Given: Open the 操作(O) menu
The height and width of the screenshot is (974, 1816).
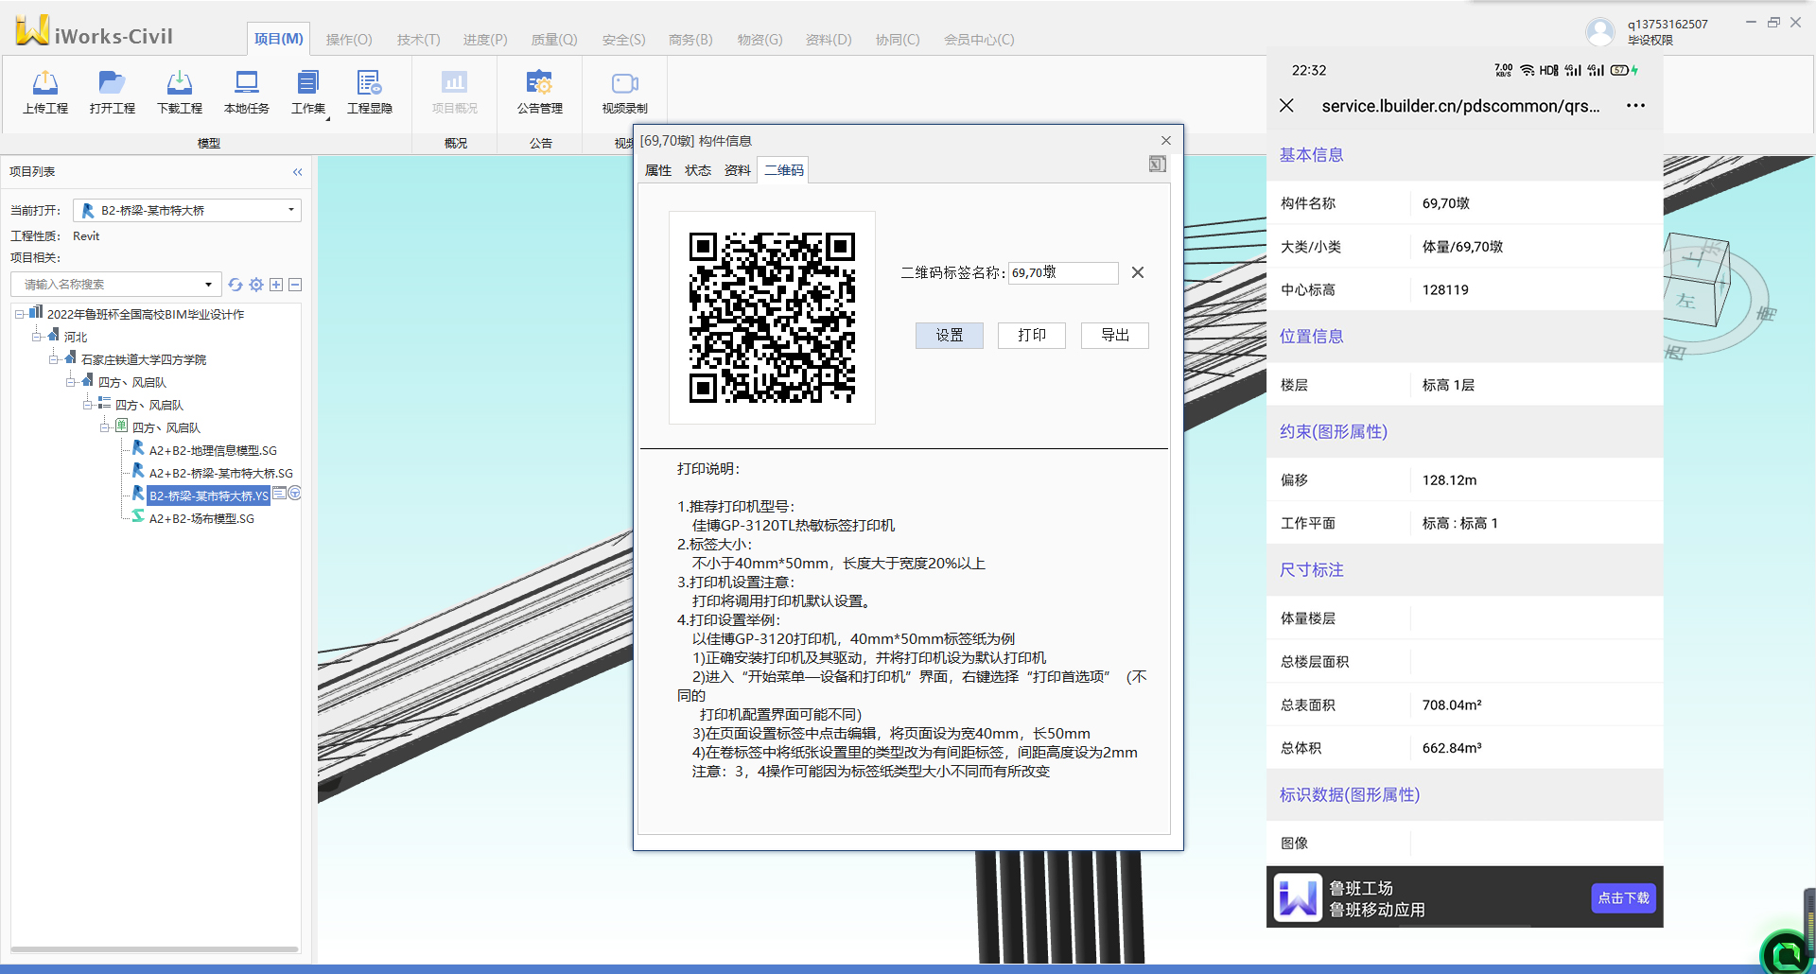Looking at the screenshot, I should tap(349, 40).
